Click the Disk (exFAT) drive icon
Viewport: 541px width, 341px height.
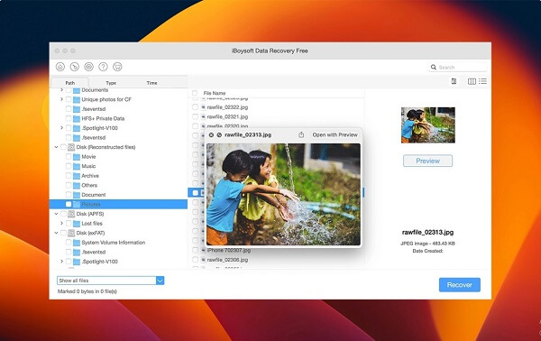(71, 233)
